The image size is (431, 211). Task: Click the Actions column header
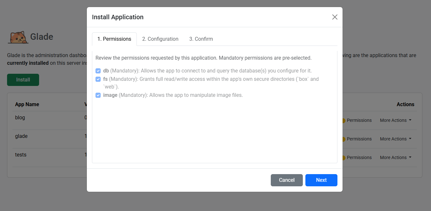(x=405, y=105)
